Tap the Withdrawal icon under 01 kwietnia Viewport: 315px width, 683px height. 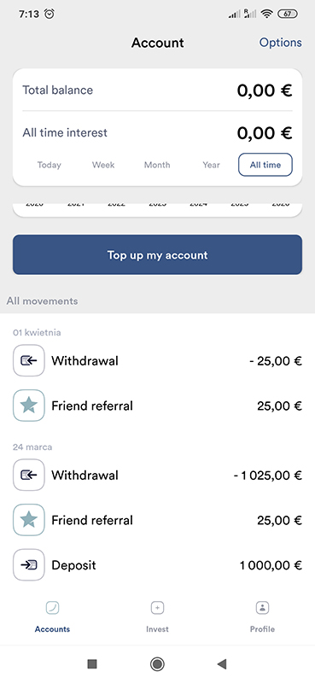(29, 360)
